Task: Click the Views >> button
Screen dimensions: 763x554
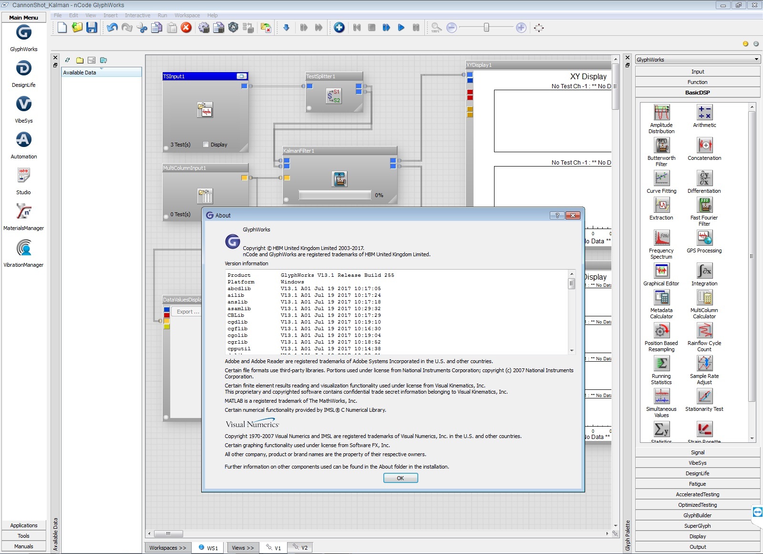Action: tap(243, 548)
